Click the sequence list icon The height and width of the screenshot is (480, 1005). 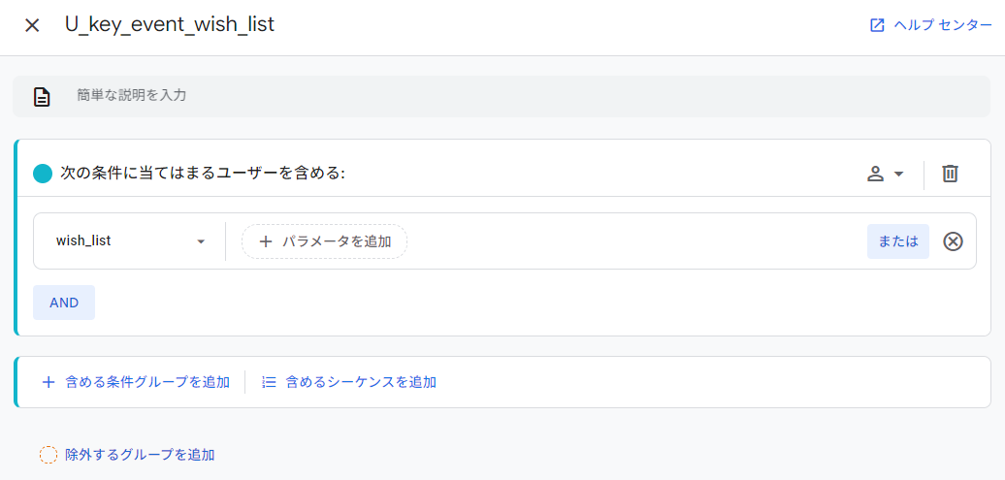(x=270, y=383)
